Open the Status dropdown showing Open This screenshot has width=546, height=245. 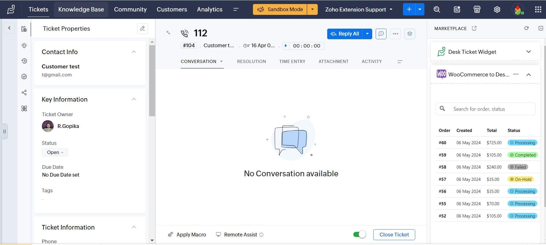click(x=55, y=152)
